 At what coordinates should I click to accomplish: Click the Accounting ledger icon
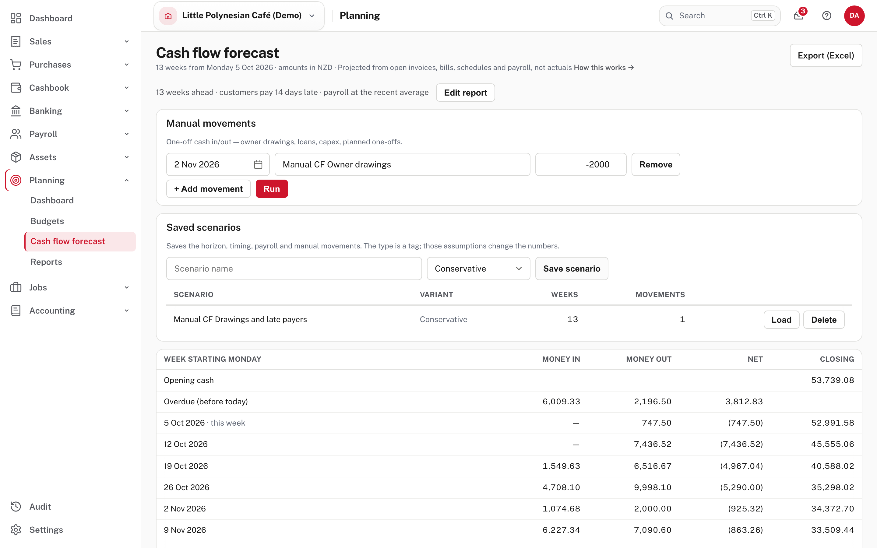pos(16,311)
